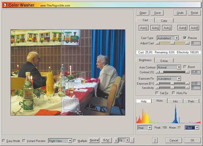Click the Contrast slider right arrow
The height and width of the screenshot is (146, 203).
click(187, 72)
